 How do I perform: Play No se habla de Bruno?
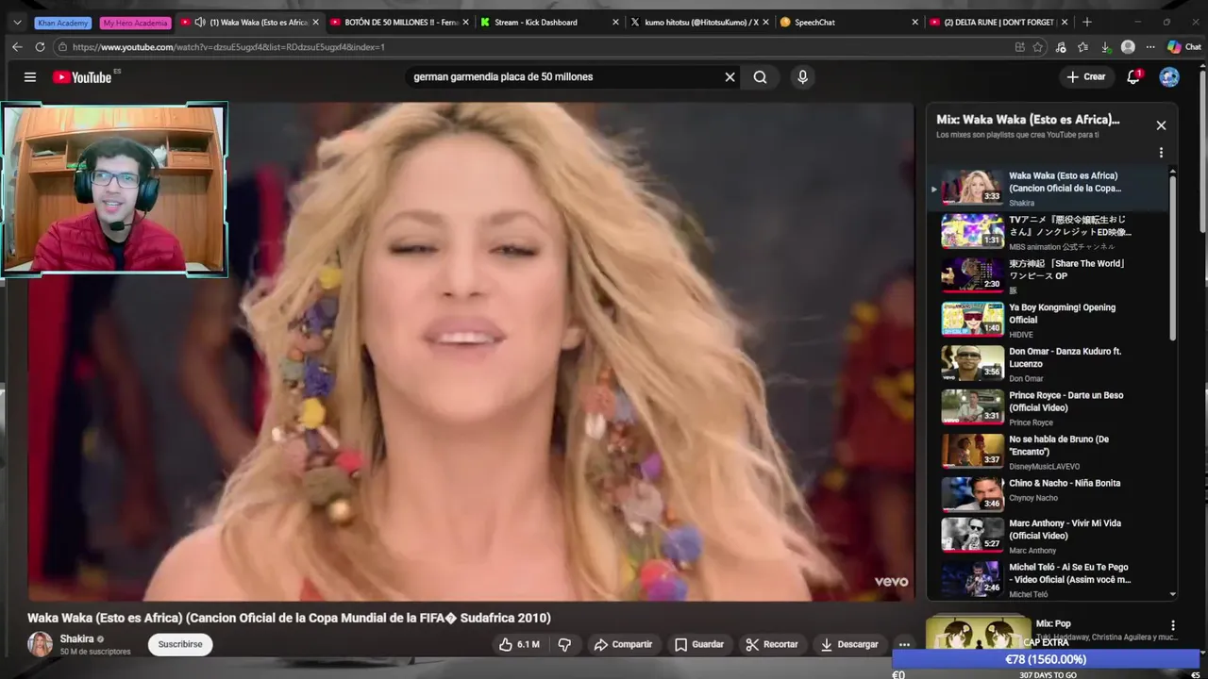click(1048, 451)
